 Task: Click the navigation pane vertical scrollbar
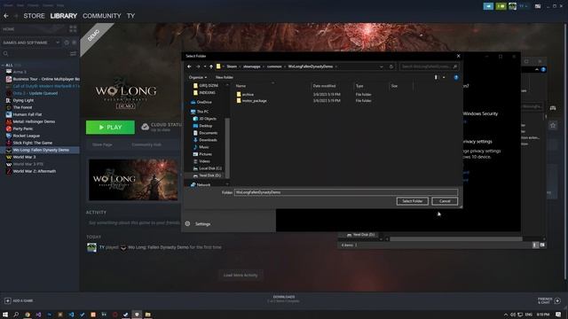[227, 148]
